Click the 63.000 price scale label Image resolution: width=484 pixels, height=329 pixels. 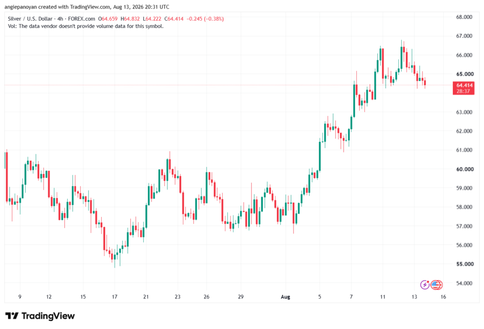[464, 112]
